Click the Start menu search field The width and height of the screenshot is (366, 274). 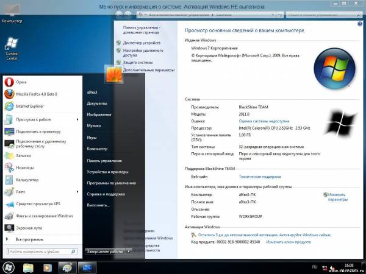[x=42, y=251]
